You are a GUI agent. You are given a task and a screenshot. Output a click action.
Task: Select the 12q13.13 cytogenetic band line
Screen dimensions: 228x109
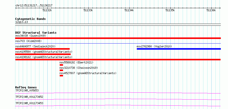click(118, 24)
